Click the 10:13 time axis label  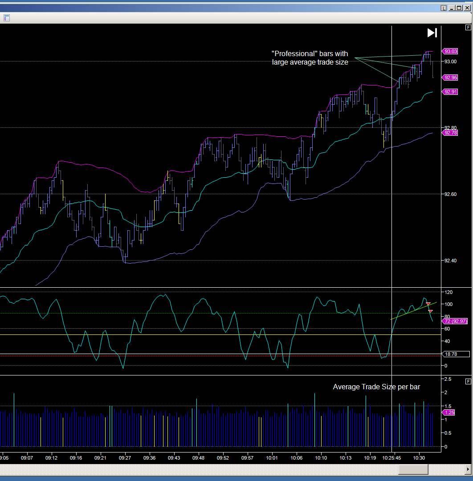(x=345, y=458)
